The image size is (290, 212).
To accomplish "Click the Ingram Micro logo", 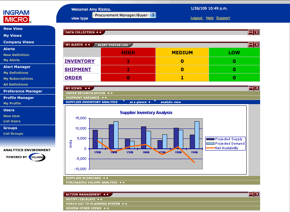I will click(x=17, y=16).
